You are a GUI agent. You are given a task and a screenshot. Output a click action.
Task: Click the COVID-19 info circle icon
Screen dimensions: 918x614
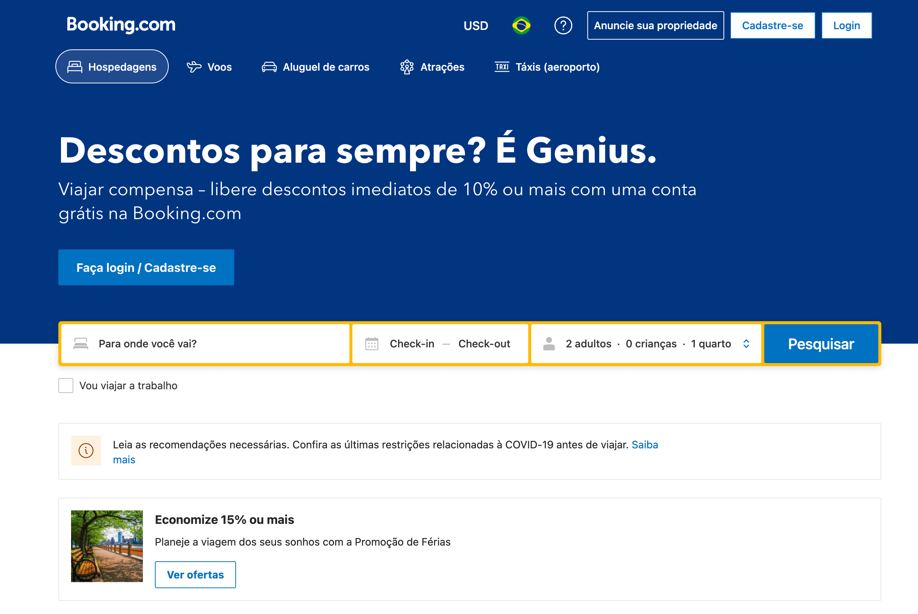pyautogui.click(x=86, y=450)
